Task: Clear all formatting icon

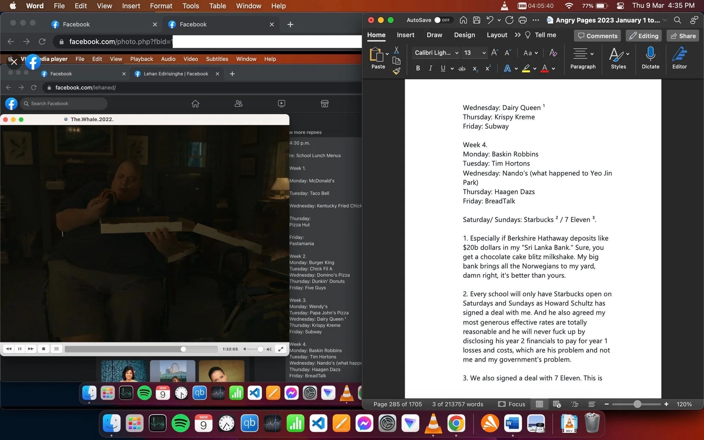Action: pyautogui.click(x=553, y=53)
